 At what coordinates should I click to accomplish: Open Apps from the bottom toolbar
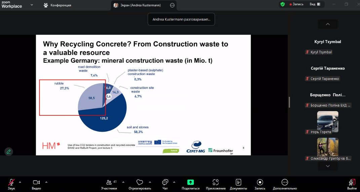pos(215,182)
